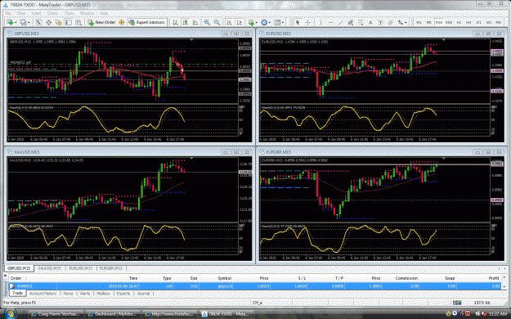Open the Strategy Tester magnifier icon

[78, 22]
